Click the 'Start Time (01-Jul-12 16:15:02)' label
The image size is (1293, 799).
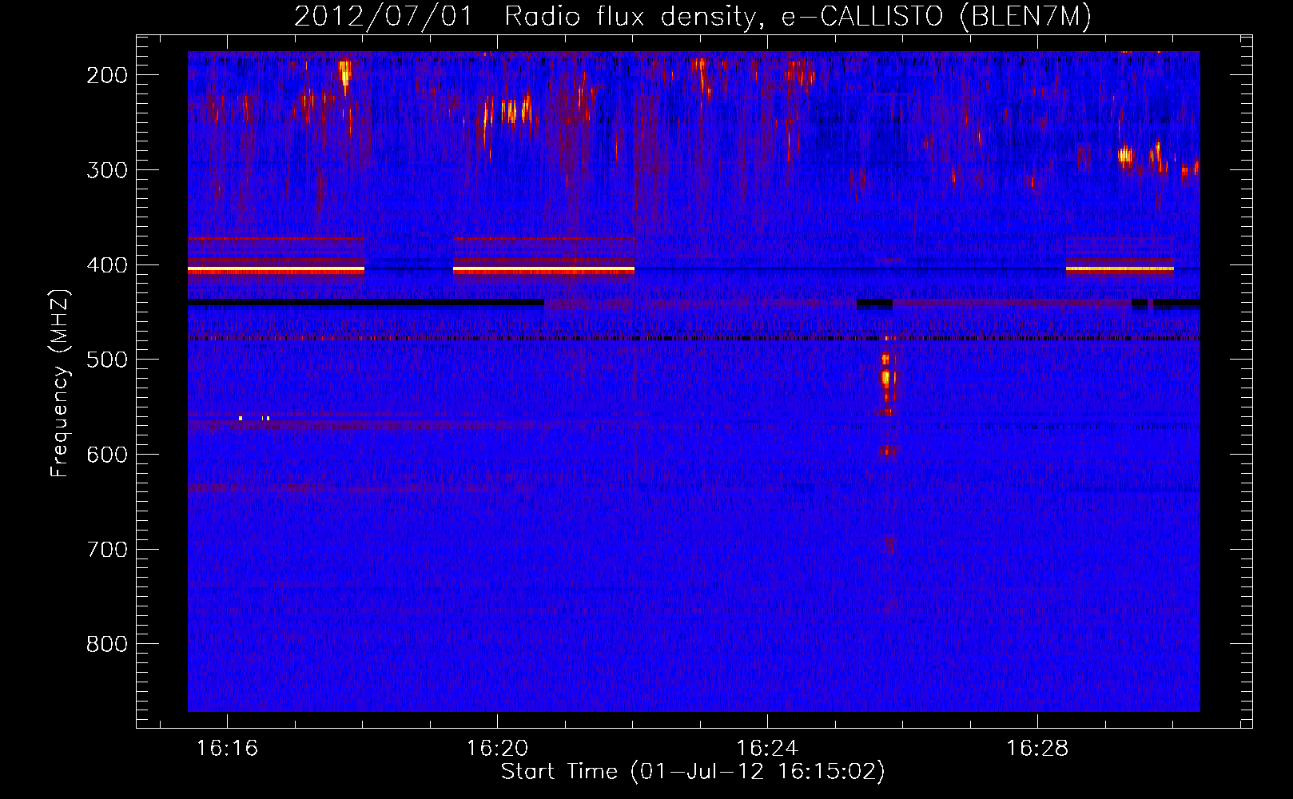tap(693, 772)
